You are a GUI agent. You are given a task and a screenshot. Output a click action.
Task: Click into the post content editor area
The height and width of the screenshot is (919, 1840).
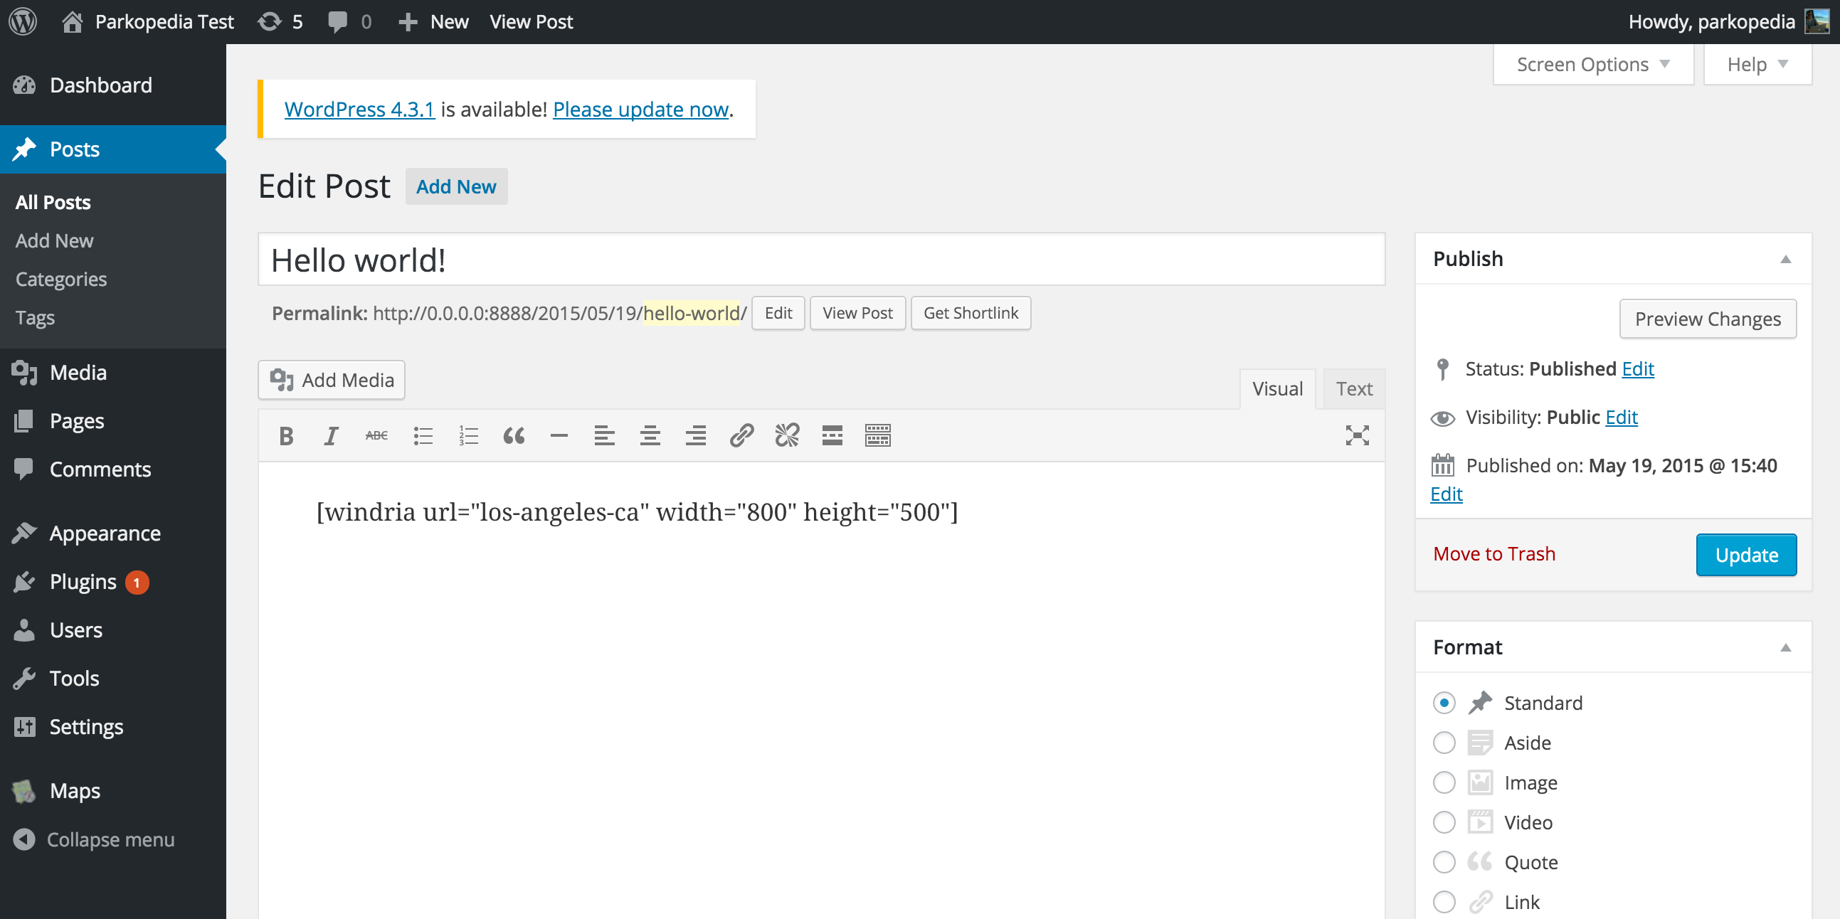pyautogui.click(x=821, y=690)
